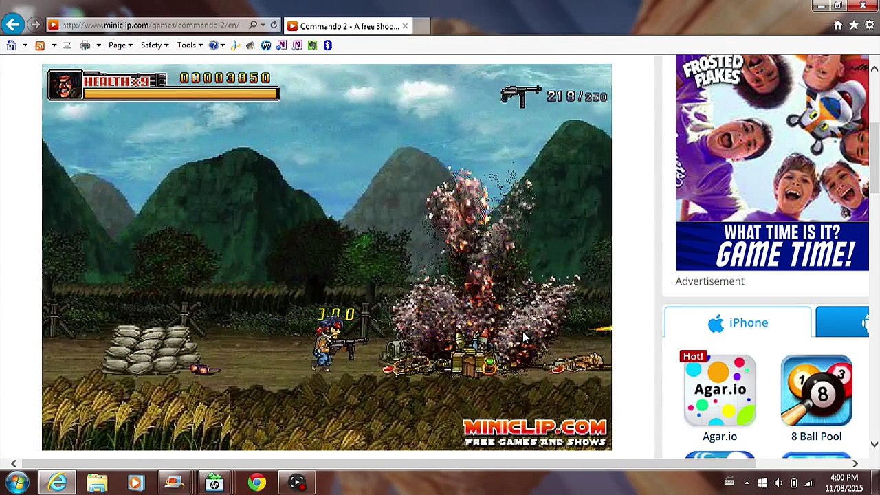
Task: Open a new blank tab
Action: [x=421, y=26]
